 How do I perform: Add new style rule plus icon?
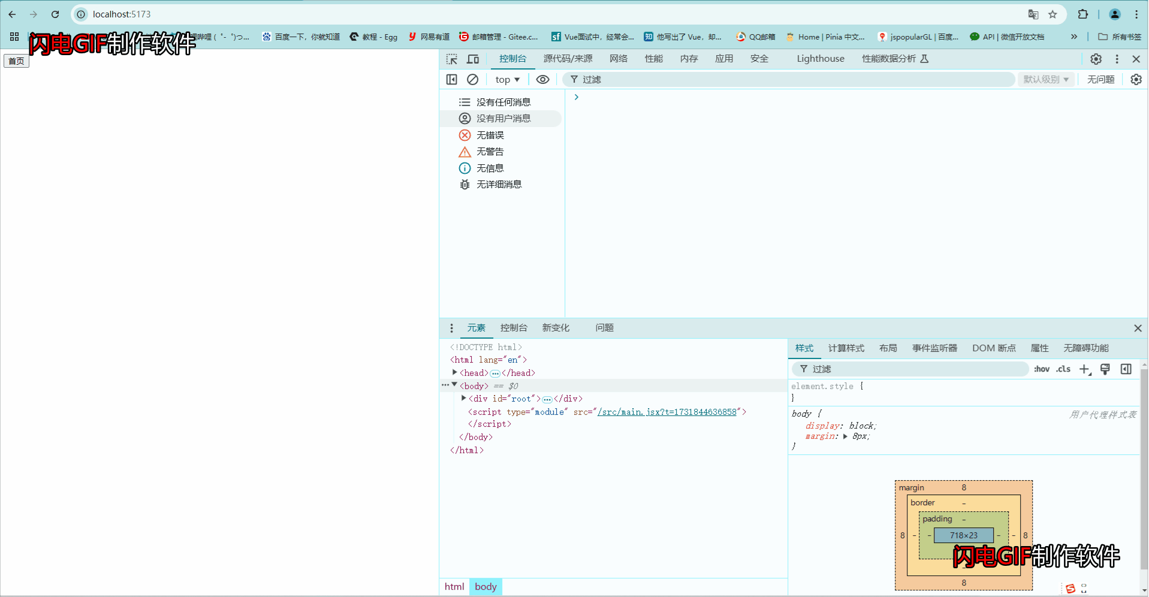[1085, 369]
